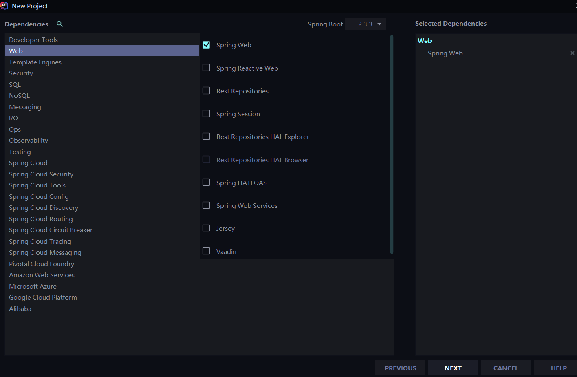
Task: Open Spring Cloud Tracing category
Action: (x=102, y=241)
